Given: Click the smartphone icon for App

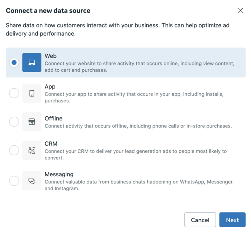Looking at the screenshot, I should coord(32,93).
